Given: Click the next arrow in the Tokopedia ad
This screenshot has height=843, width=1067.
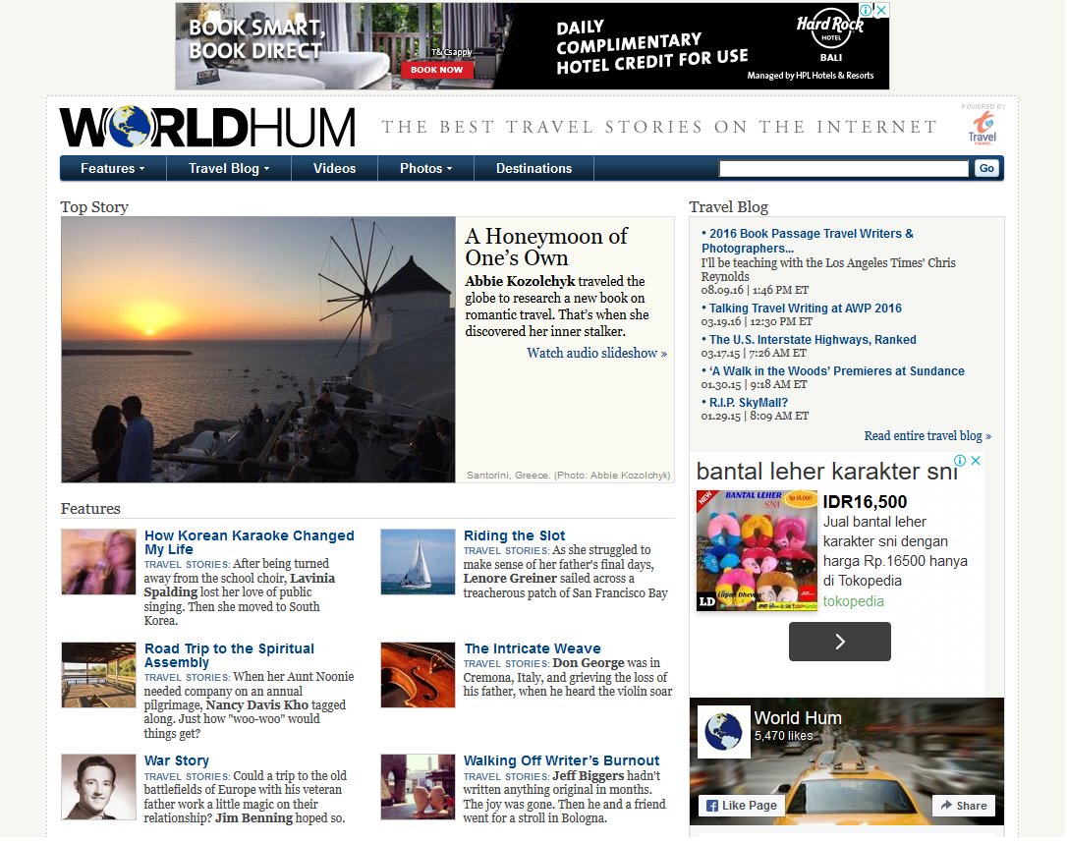Looking at the screenshot, I should point(839,642).
